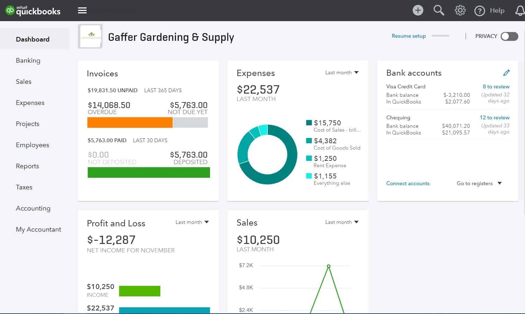525x314 pixels.
Task: Open the search magnifier
Action: point(439,10)
